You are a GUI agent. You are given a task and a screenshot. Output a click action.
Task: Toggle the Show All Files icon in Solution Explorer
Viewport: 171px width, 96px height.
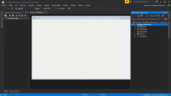tap(159, 16)
